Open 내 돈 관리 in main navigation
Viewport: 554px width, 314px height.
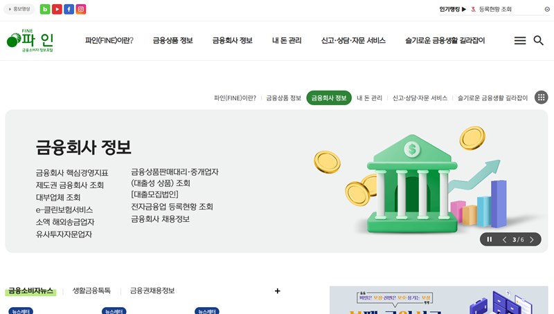(x=286, y=41)
